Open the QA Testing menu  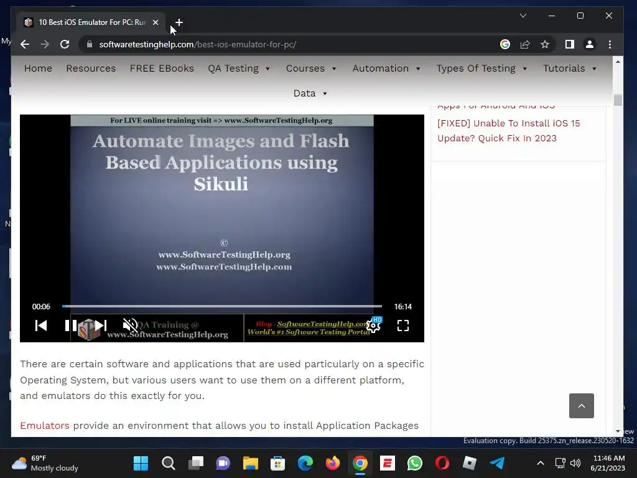[x=233, y=68]
